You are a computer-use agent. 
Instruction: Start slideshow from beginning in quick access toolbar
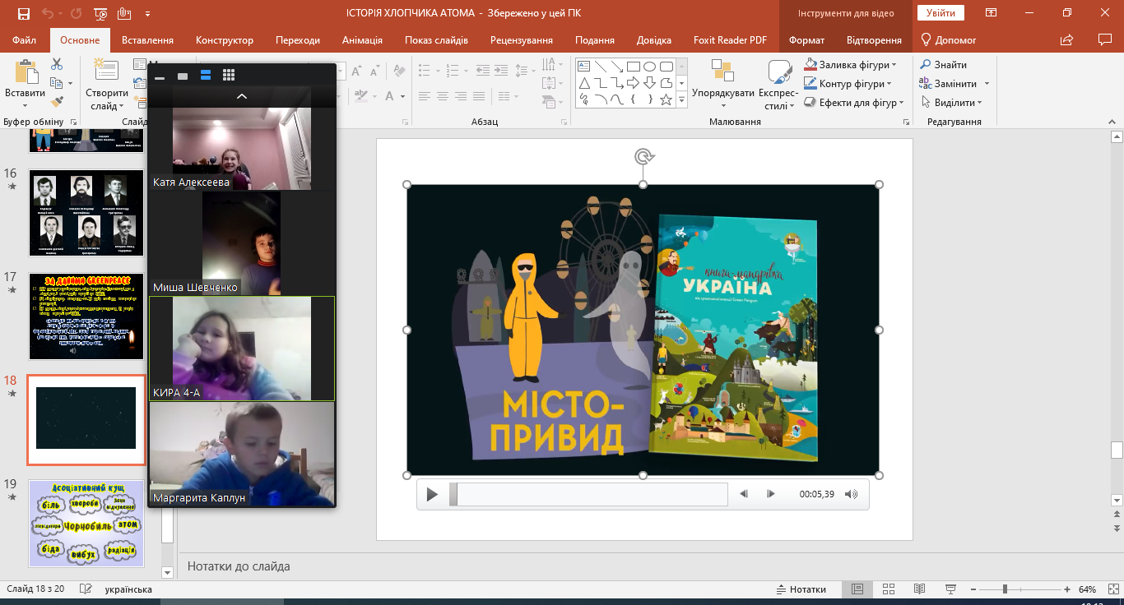[100, 13]
